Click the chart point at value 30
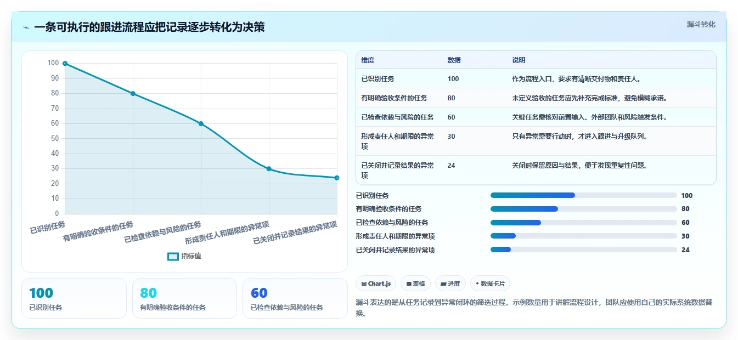Screen dimensions: 738x340 coord(269,169)
